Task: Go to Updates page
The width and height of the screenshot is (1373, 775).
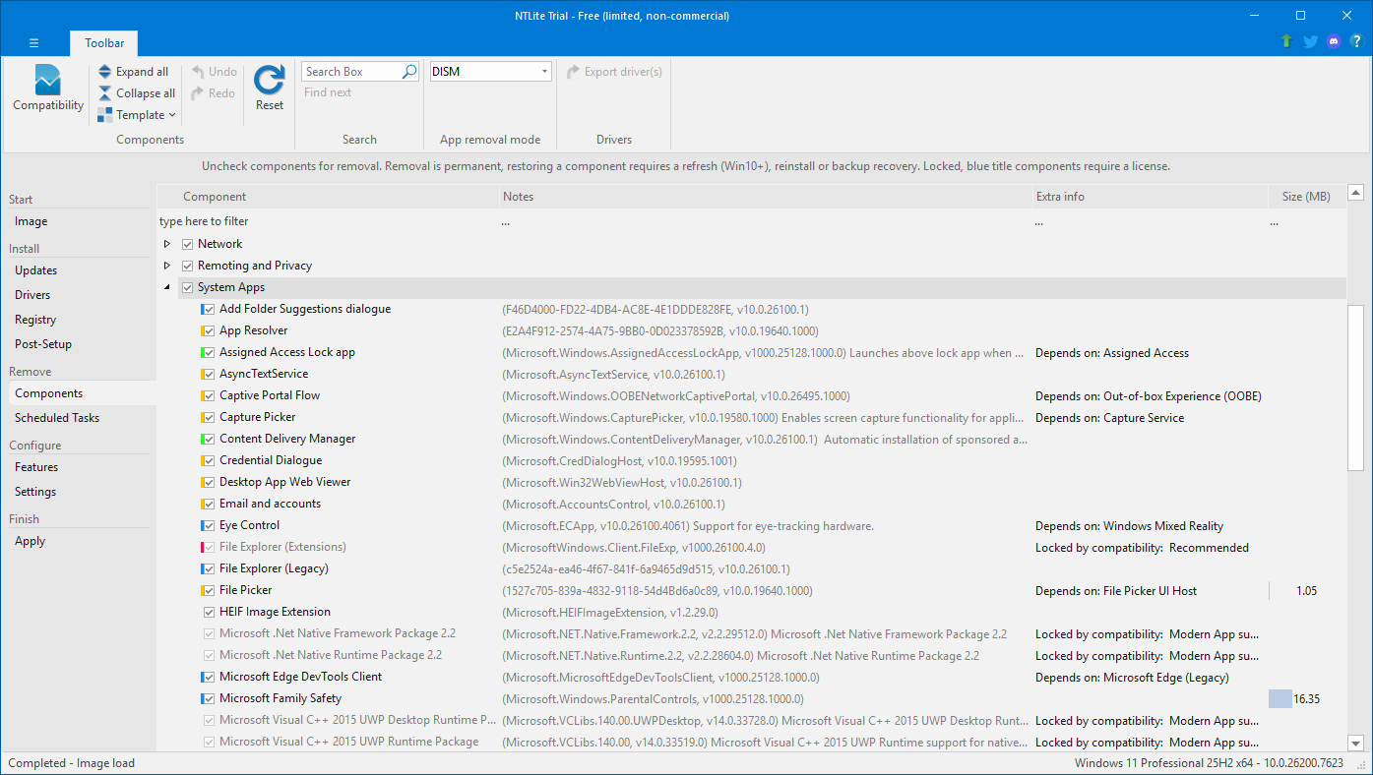Action: coord(36,270)
